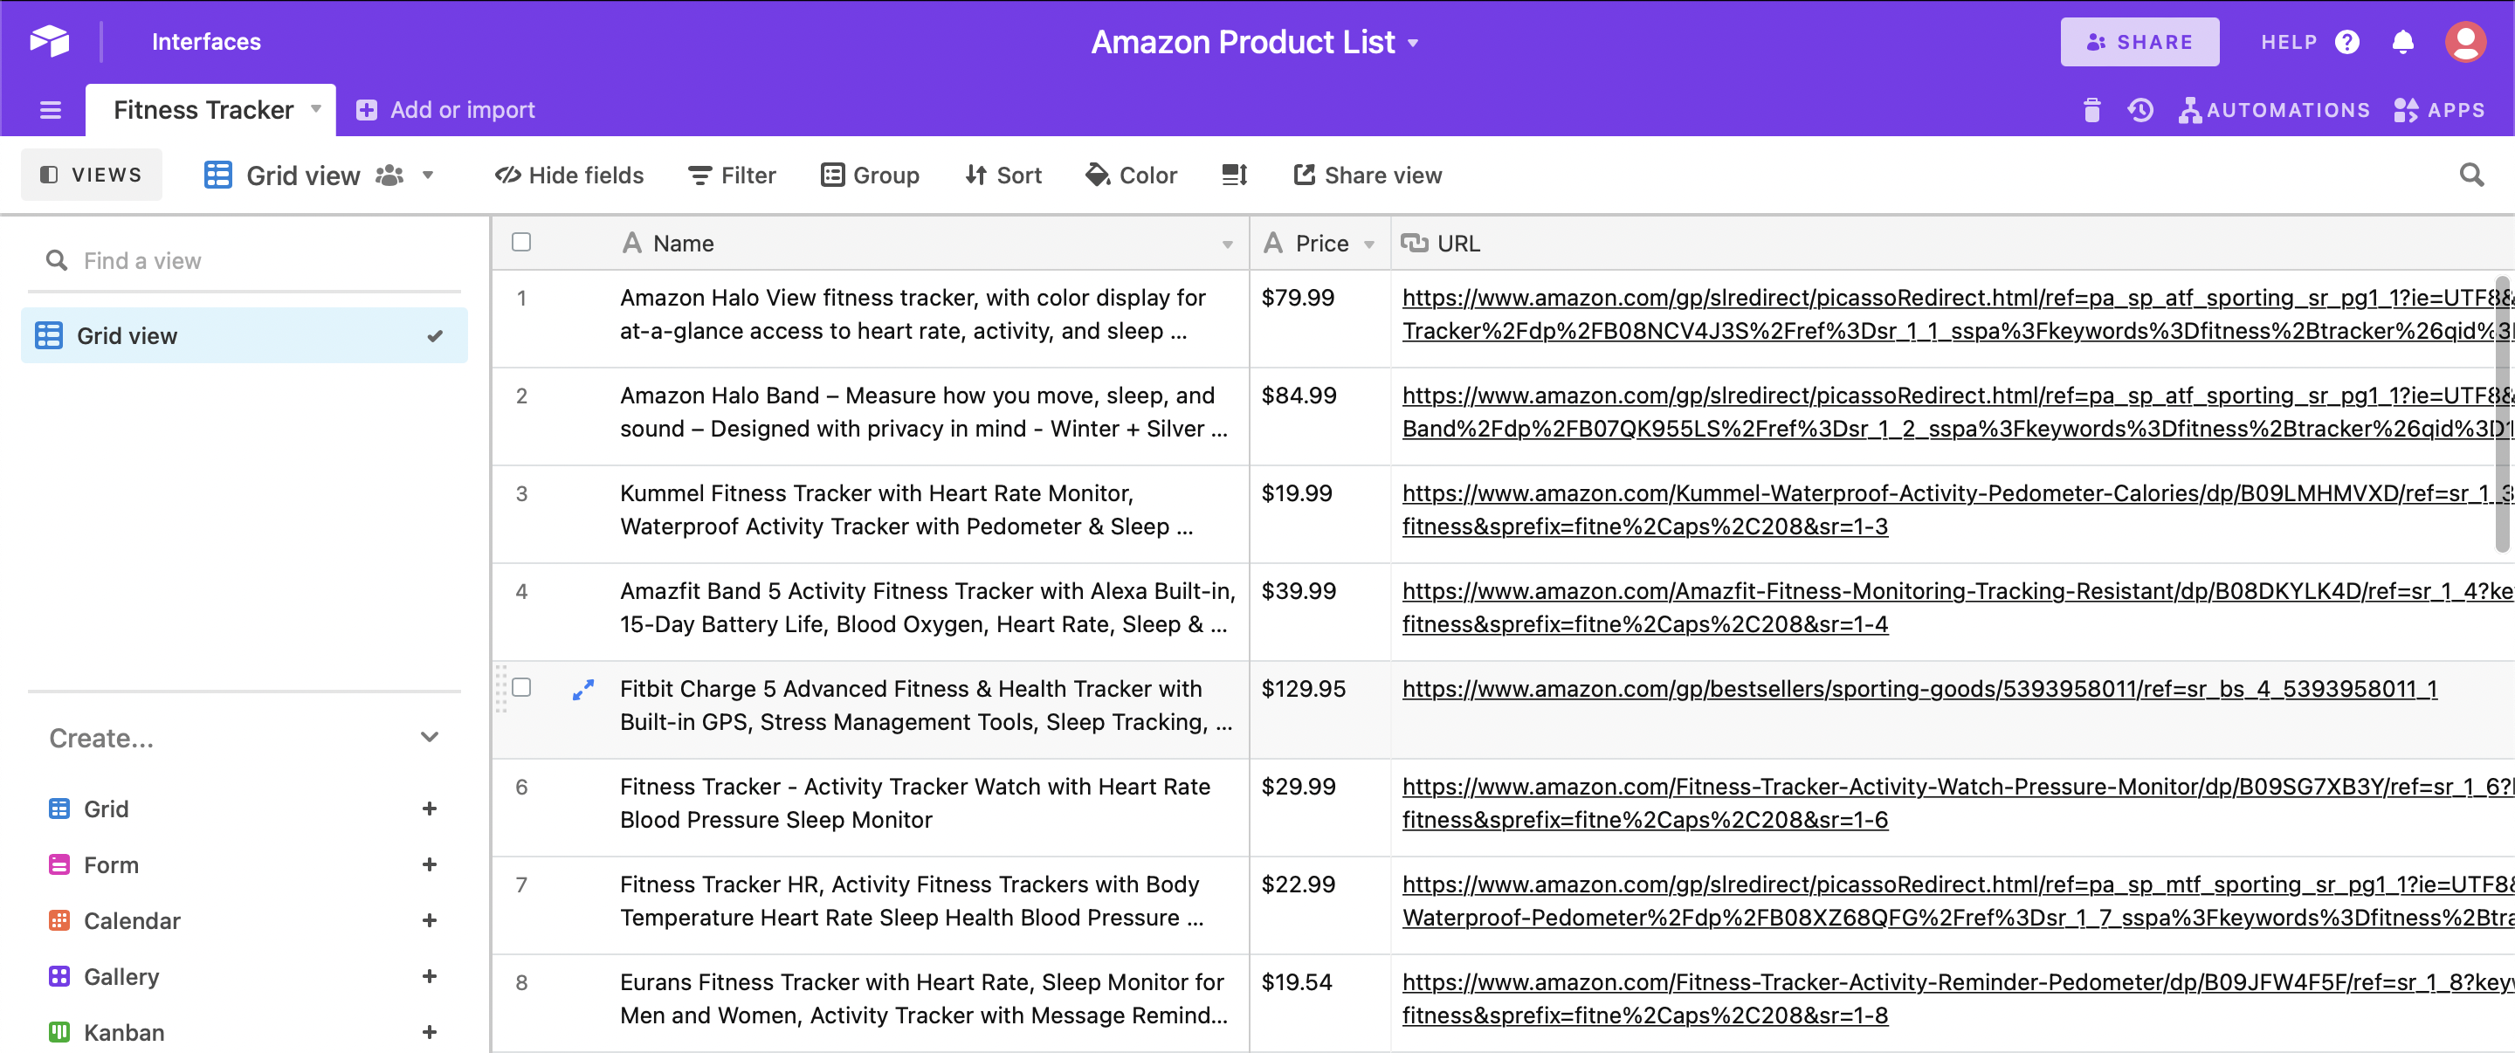Open search within the grid view
The image size is (2515, 1053).
pos(2473,175)
